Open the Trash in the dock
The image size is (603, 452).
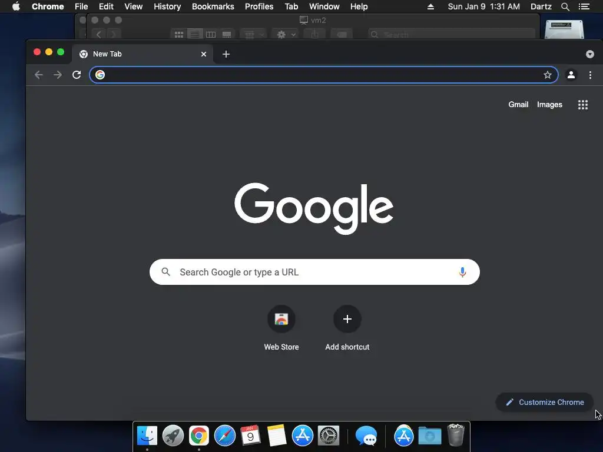click(x=456, y=435)
